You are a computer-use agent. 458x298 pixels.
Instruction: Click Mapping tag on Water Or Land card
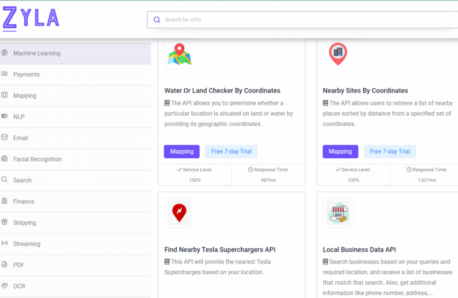pos(182,151)
